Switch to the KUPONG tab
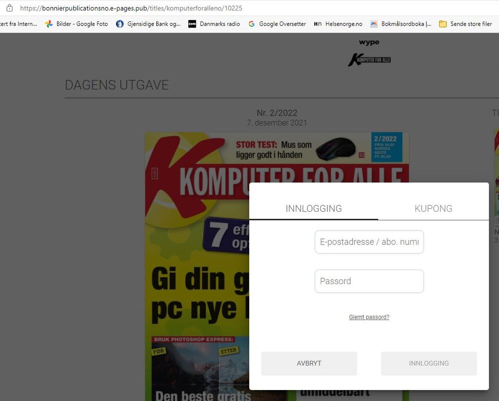 [433, 209]
